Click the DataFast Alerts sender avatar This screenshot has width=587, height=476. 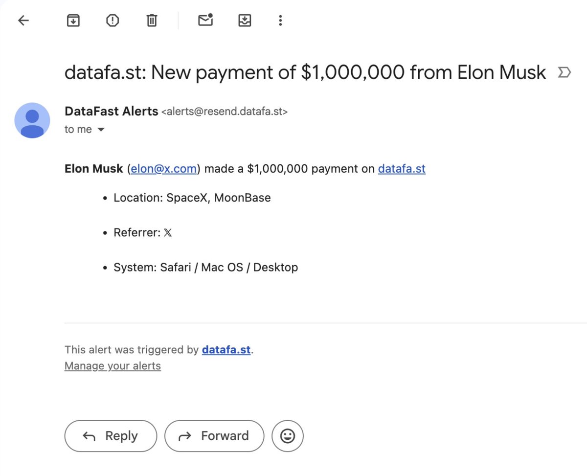[32, 120]
